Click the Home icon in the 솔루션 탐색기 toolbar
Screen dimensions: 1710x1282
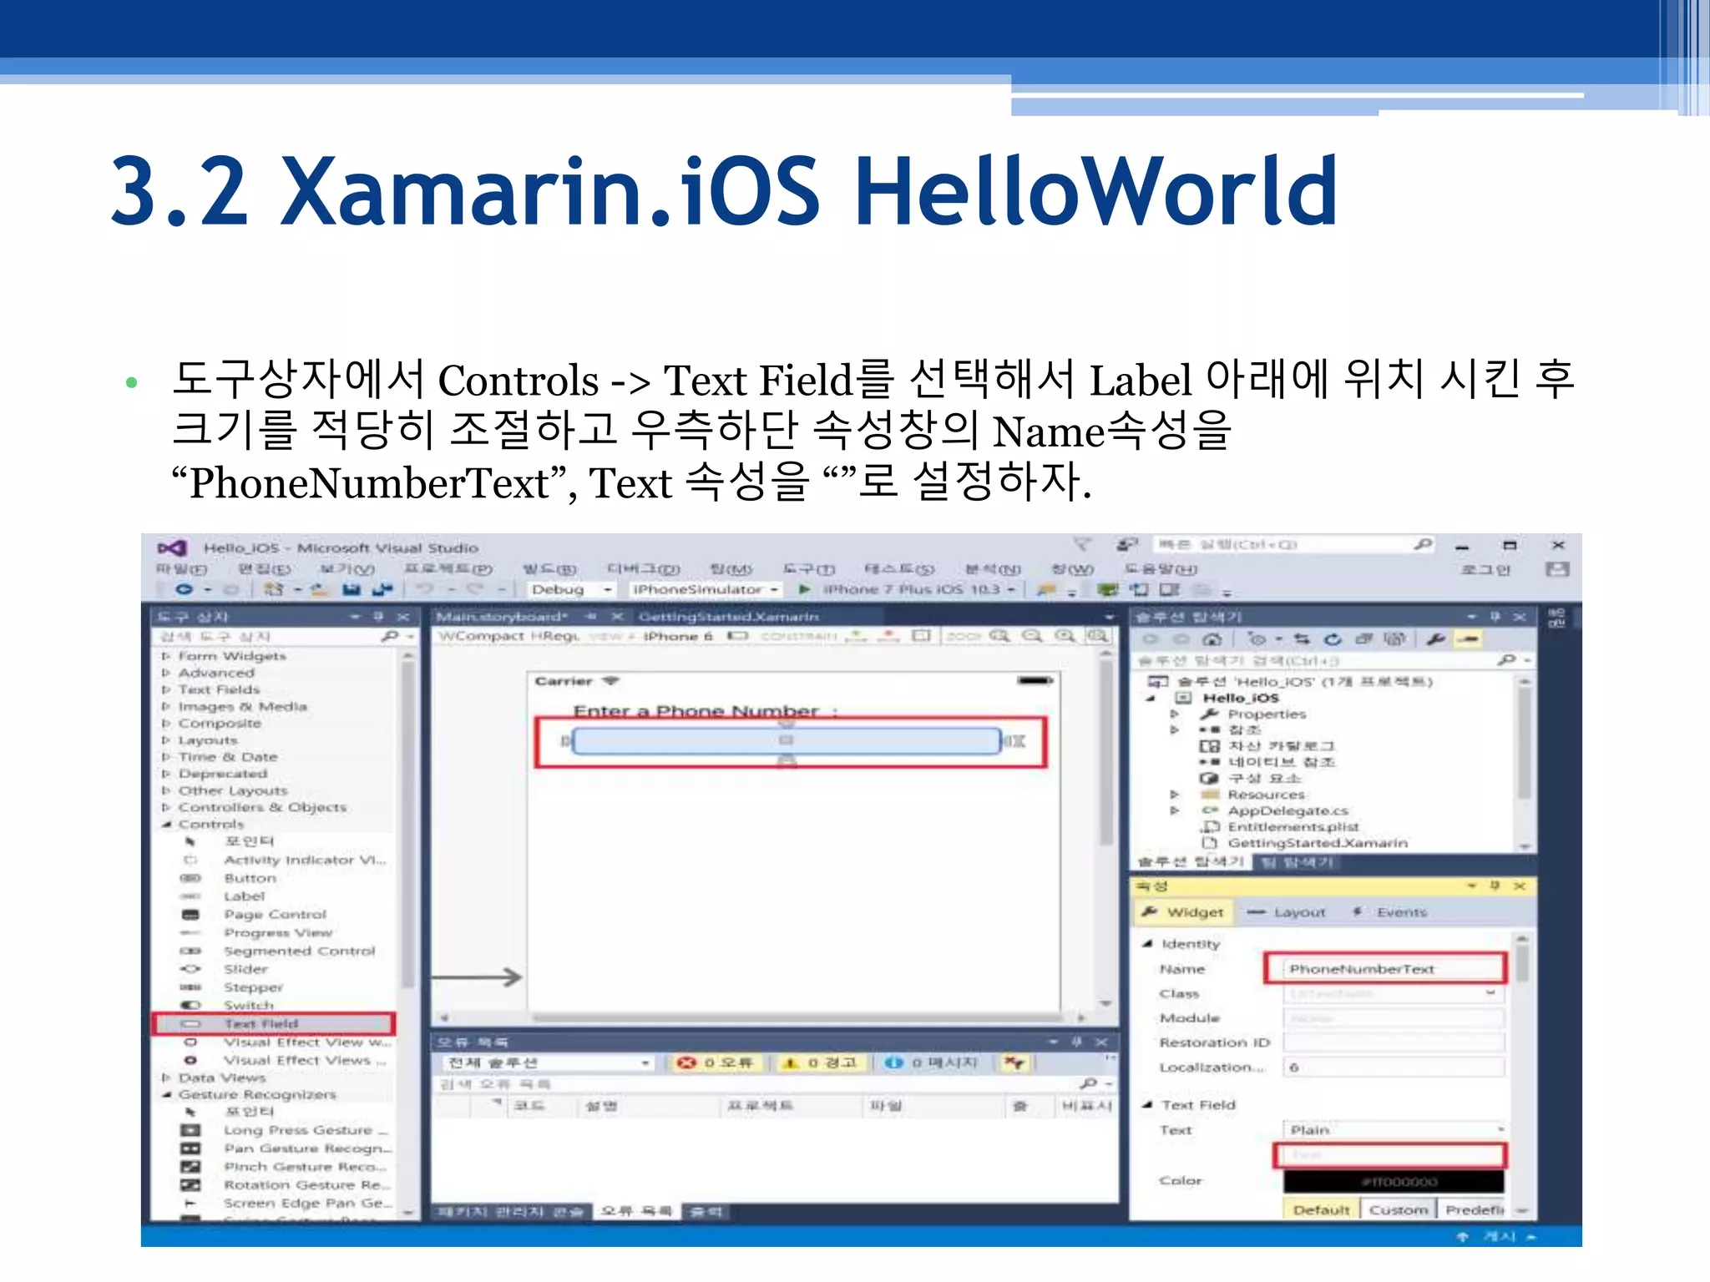click(x=1212, y=639)
